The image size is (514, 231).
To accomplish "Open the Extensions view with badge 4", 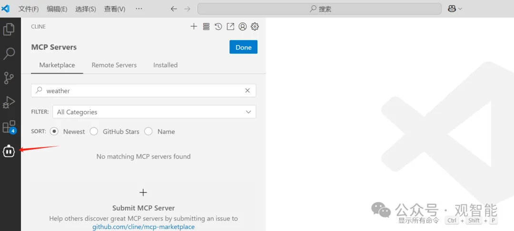I will pos(9,127).
